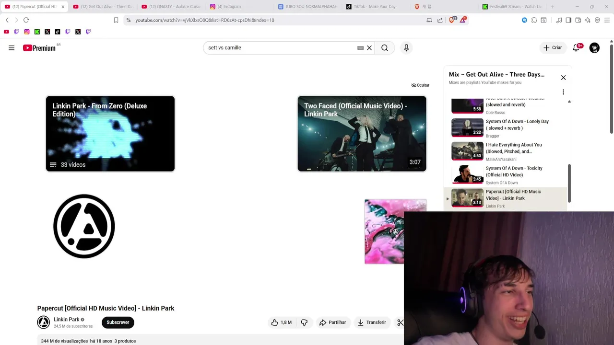Open Brave Rewards triangle icon
The height and width of the screenshot is (345, 614).
click(x=463, y=20)
